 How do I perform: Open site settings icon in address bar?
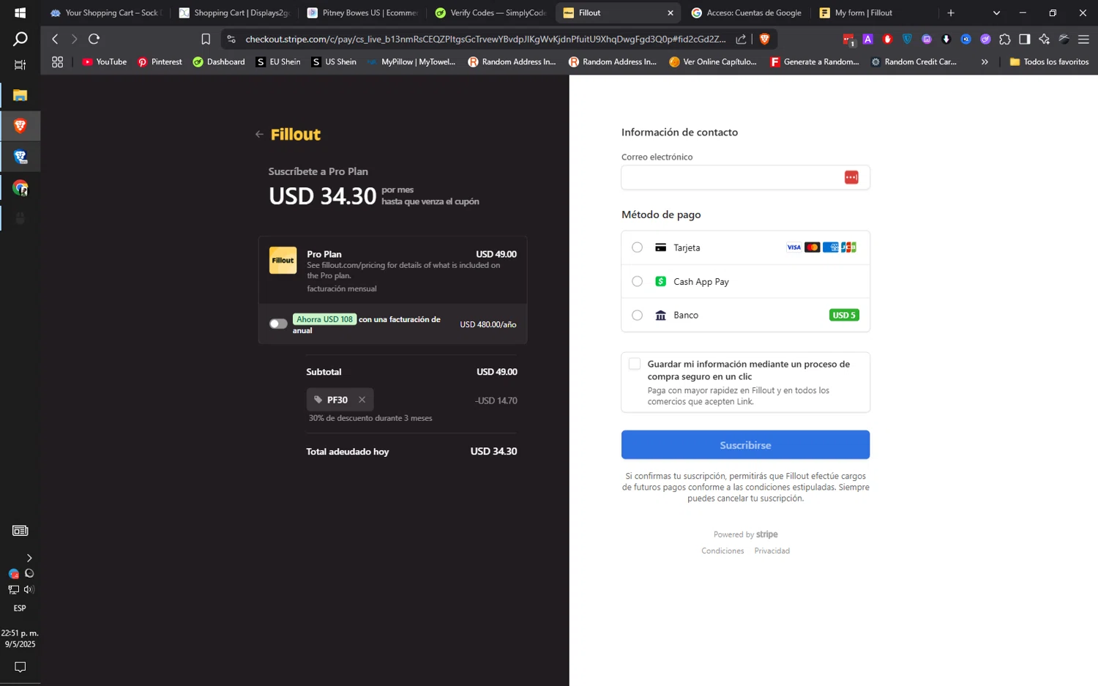point(231,39)
